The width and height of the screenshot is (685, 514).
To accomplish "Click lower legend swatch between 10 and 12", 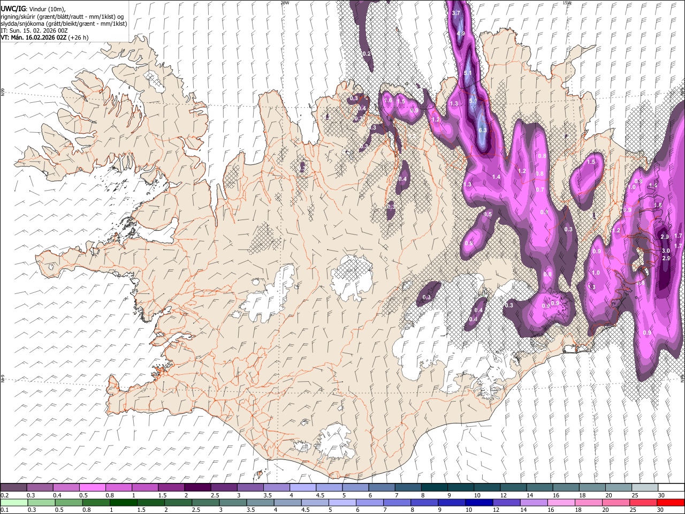I will pos(478,502).
